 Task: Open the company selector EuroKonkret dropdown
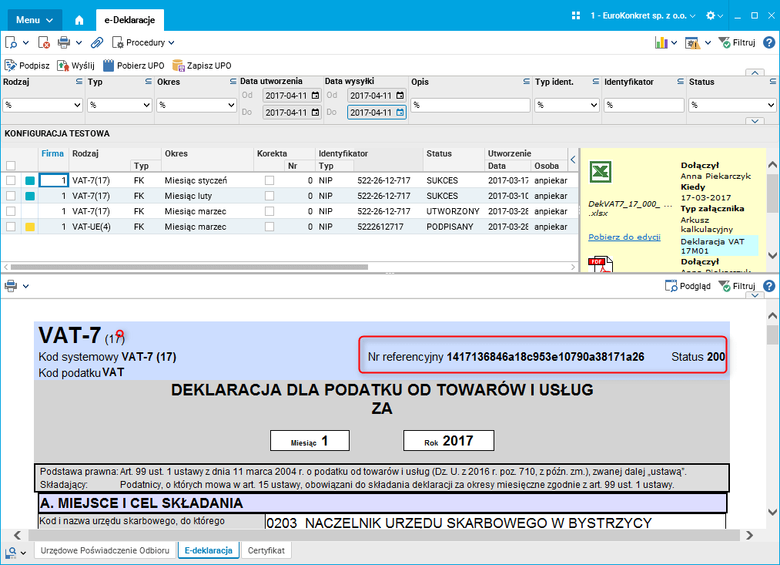(643, 15)
